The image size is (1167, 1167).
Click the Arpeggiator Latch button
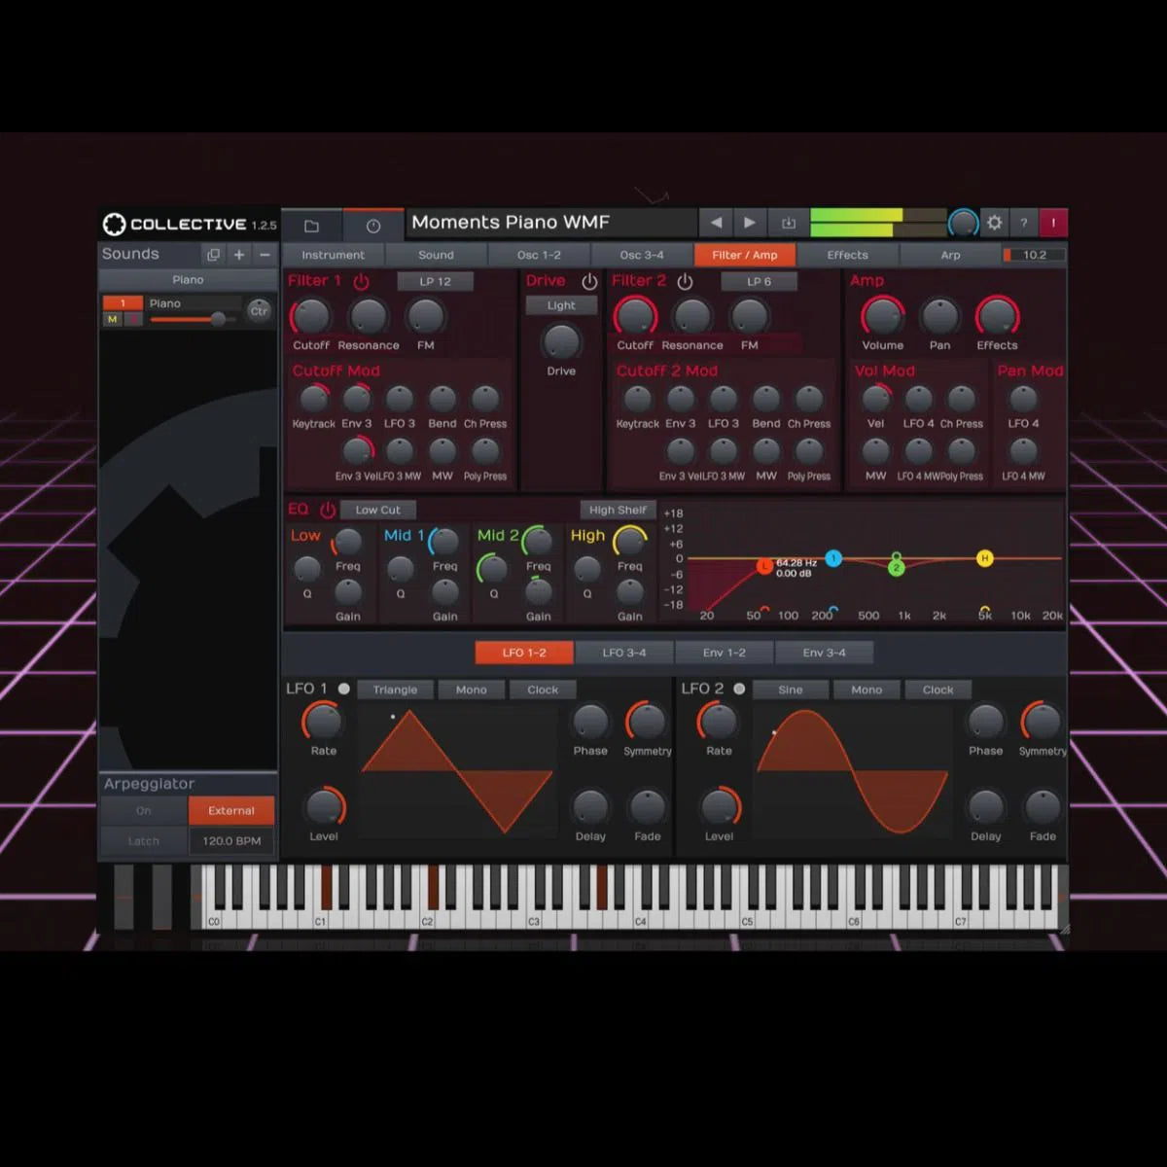coord(143,841)
